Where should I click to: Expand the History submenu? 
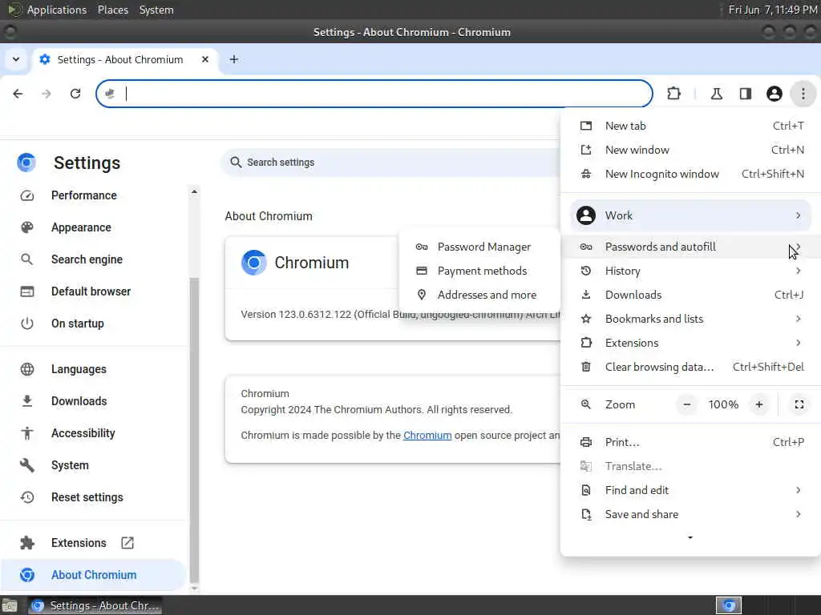690,271
